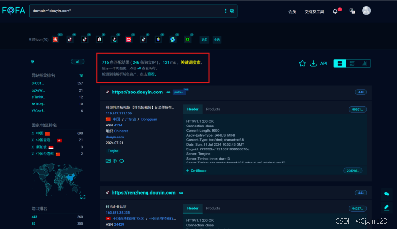Click 查看 link for wildcard domain assets
Viewport: 397px width, 229px height.
pyautogui.click(x=151, y=74)
